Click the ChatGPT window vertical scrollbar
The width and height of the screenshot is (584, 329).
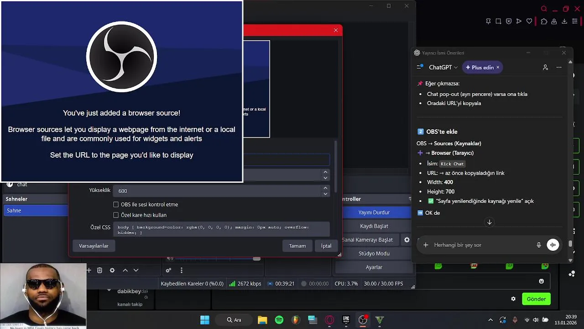[570, 244]
